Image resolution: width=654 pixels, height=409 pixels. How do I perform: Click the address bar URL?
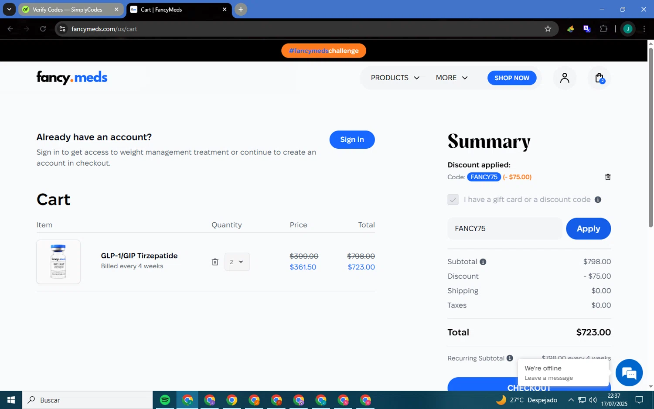pyautogui.click(x=104, y=29)
